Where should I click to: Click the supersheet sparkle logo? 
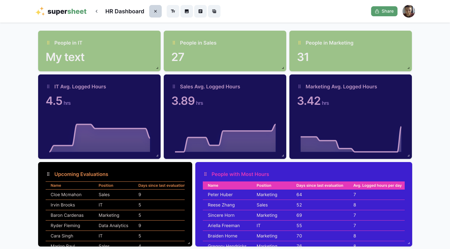(x=40, y=11)
